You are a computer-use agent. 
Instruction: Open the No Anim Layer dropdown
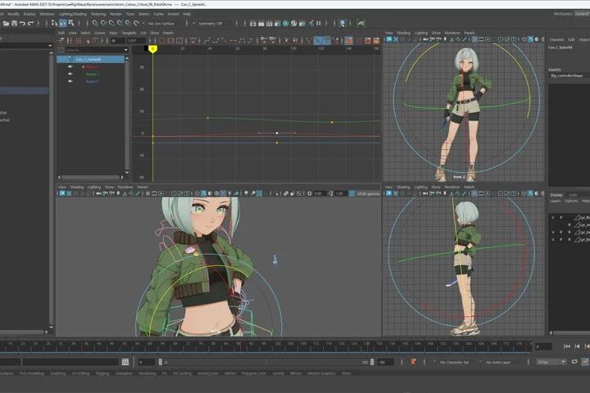pos(501,362)
